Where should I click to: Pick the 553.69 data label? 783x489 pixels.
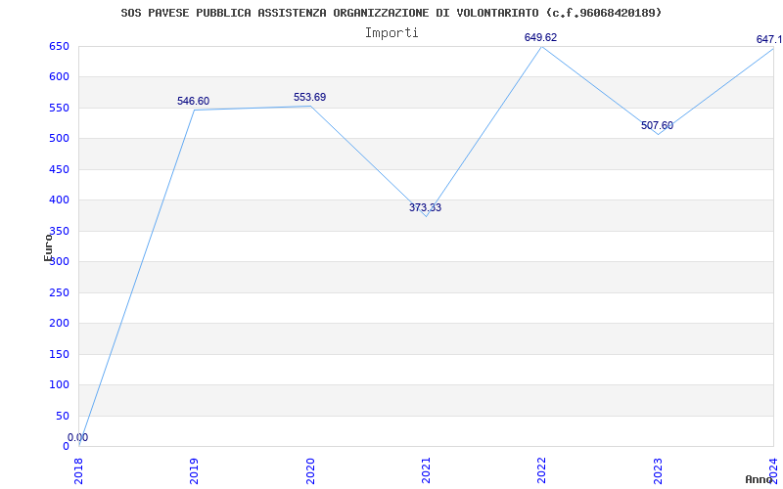click(x=309, y=97)
